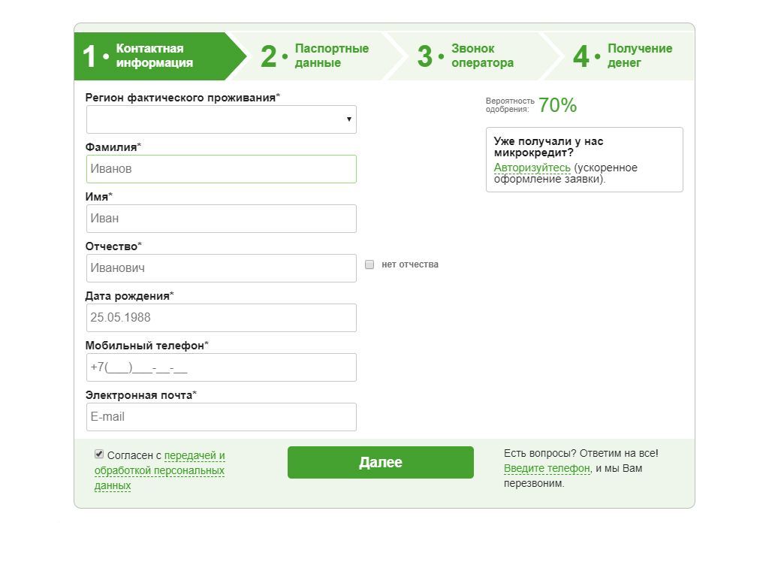The image size is (769, 577).
Task: Focus the Имя input field
Action: 222,219
